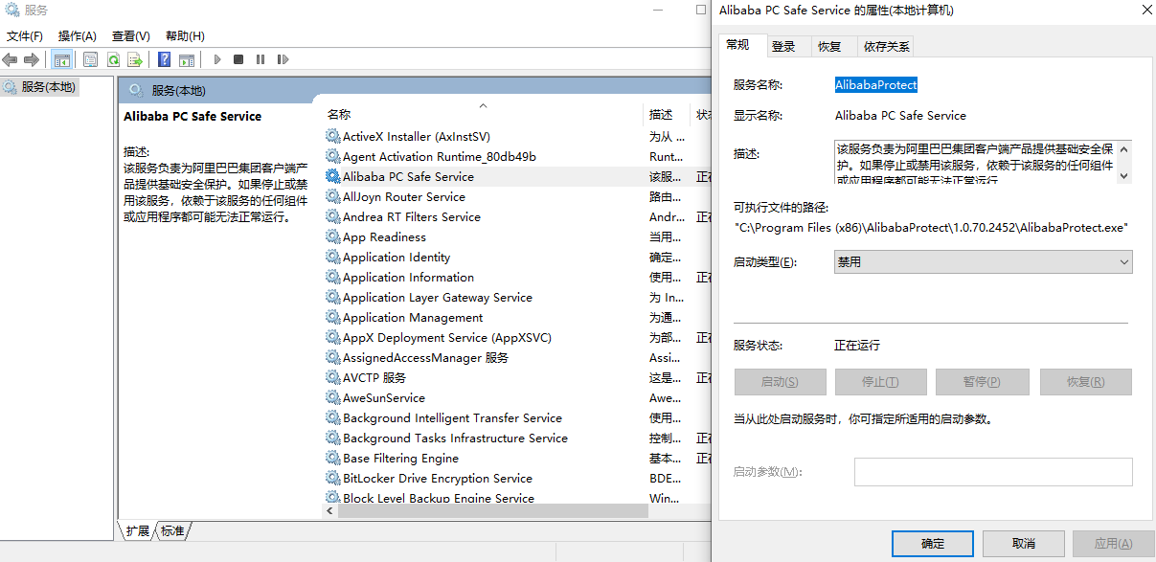Screen dimensions: 1156x562
Task: Switch to the 恢复 tab in properties dialog
Action: 829,46
